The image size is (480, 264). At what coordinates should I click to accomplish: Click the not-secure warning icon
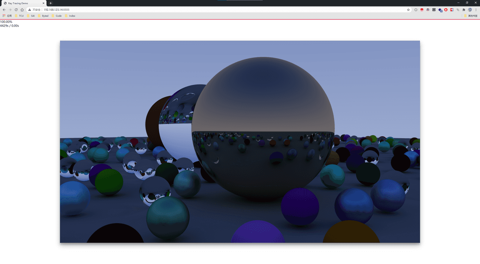[30, 10]
